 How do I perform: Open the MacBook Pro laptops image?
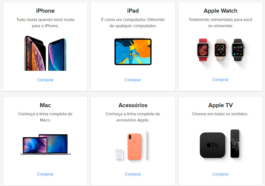click(45, 144)
